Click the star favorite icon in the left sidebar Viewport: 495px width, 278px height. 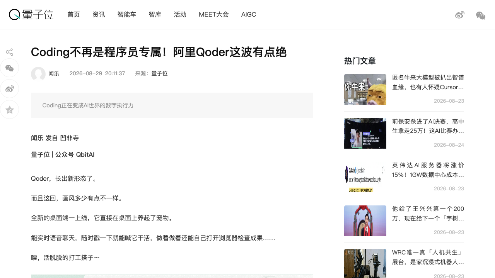pos(10,110)
